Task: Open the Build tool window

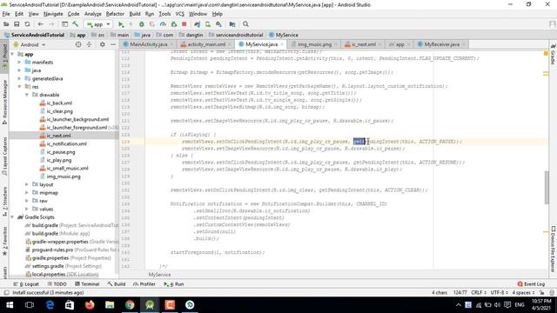Action: tap(116, 284)
